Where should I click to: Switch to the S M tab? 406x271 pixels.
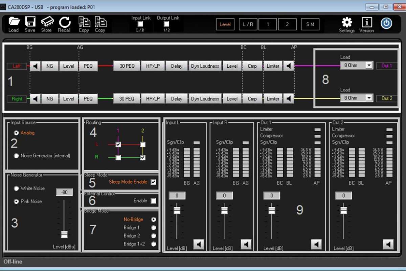310,24
